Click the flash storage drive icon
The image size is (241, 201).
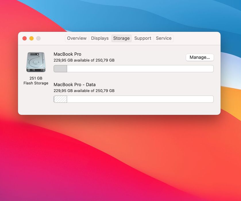click(36, 62)
